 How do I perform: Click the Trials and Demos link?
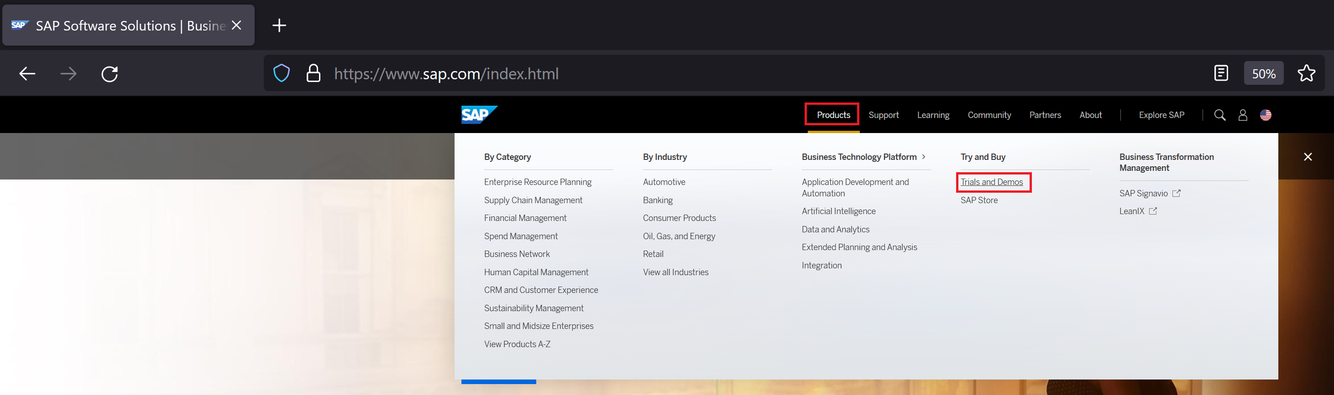(991, 182)
